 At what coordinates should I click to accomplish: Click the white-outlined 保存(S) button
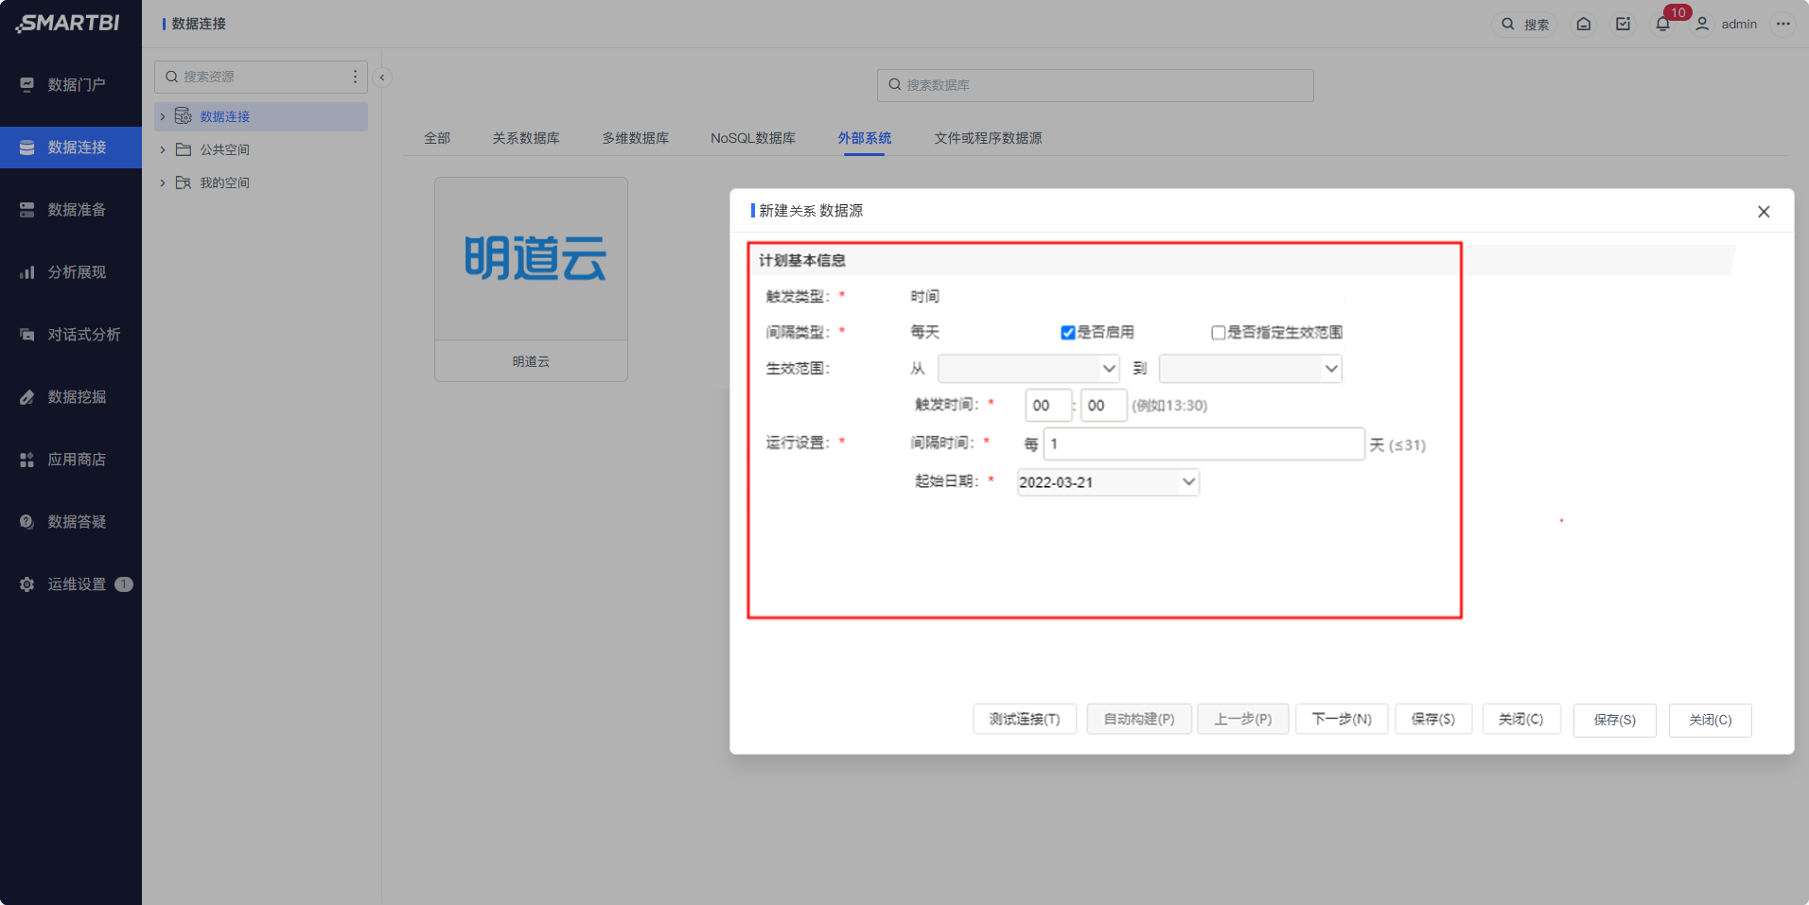(1615, 721)
